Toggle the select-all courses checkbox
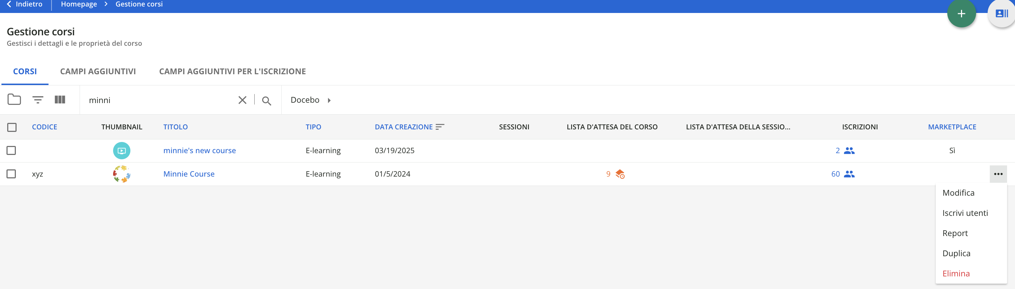Image resolution: width=1015 pixels, height=289 pixels. pyautogui.click(x=12, y=127)
